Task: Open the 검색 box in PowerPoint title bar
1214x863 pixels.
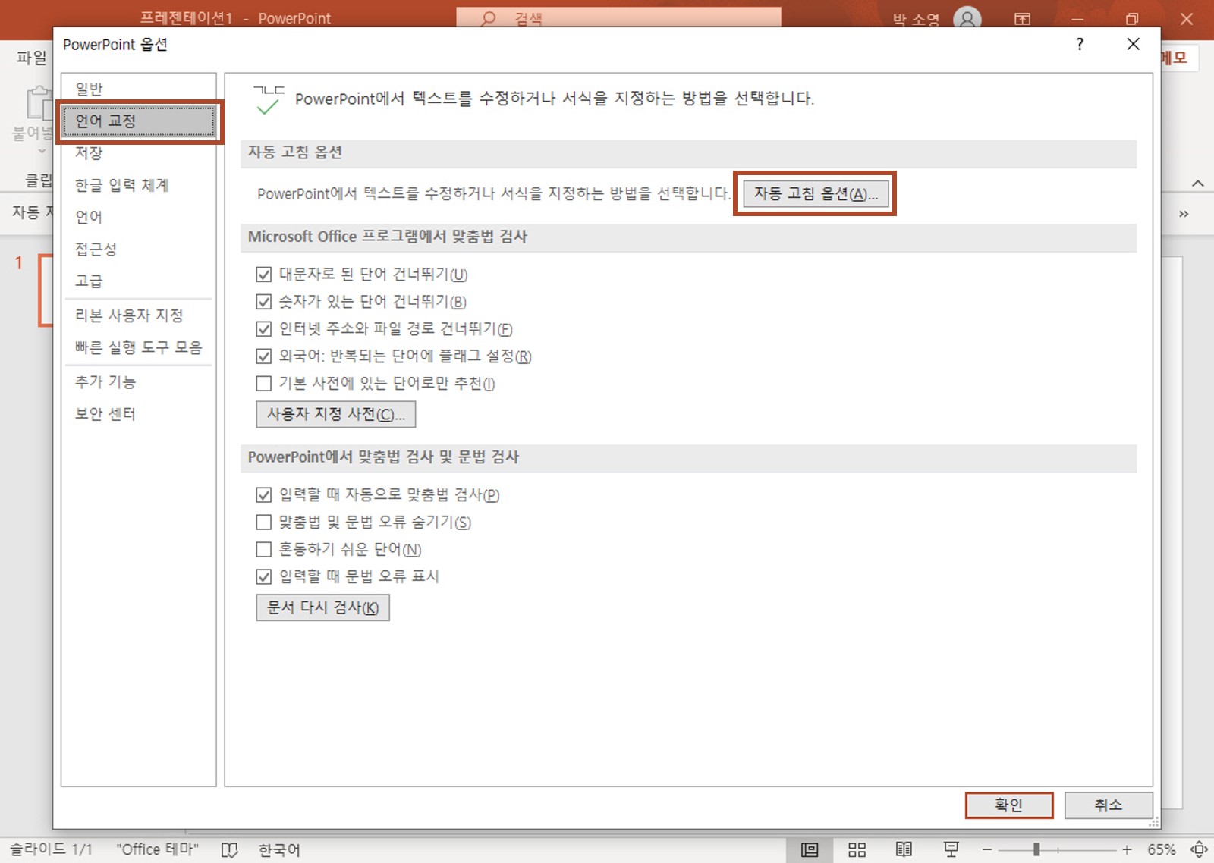Action: click(x=618, y=17)
